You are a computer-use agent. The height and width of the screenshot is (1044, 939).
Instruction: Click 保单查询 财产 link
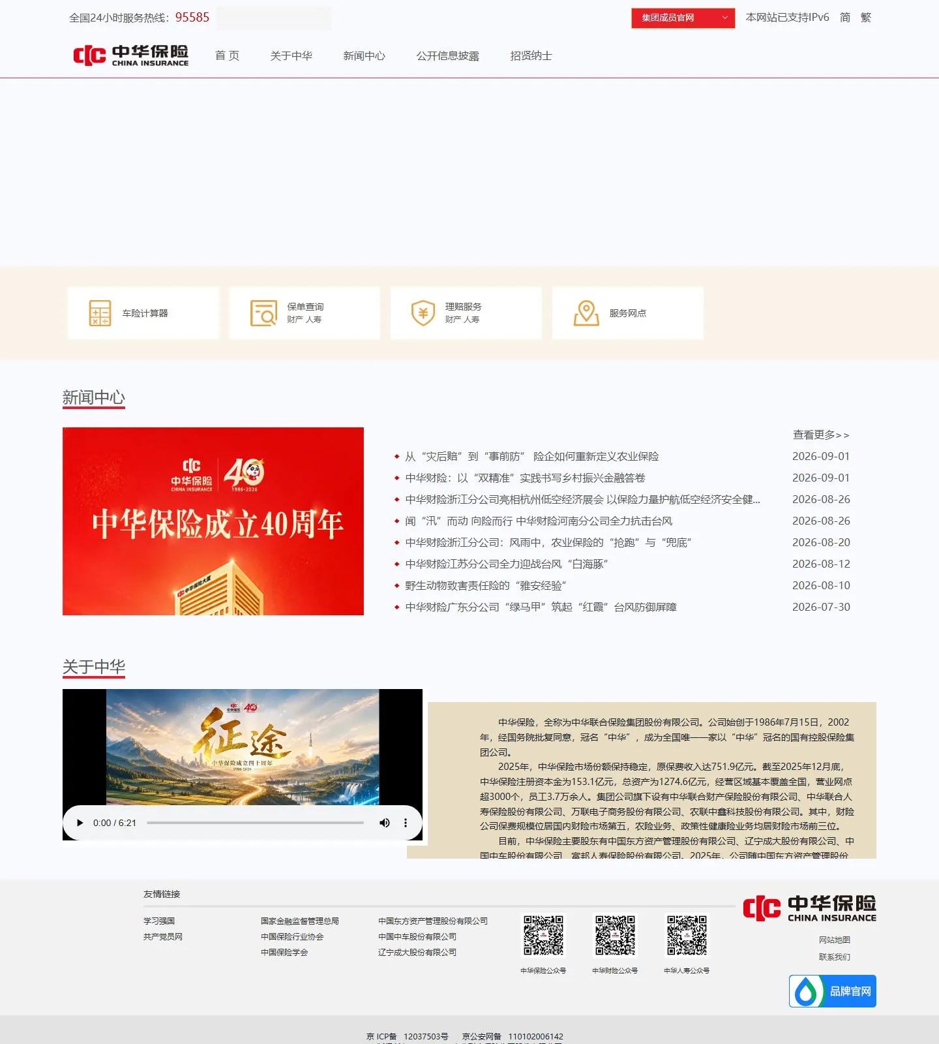tap(295, 320)
